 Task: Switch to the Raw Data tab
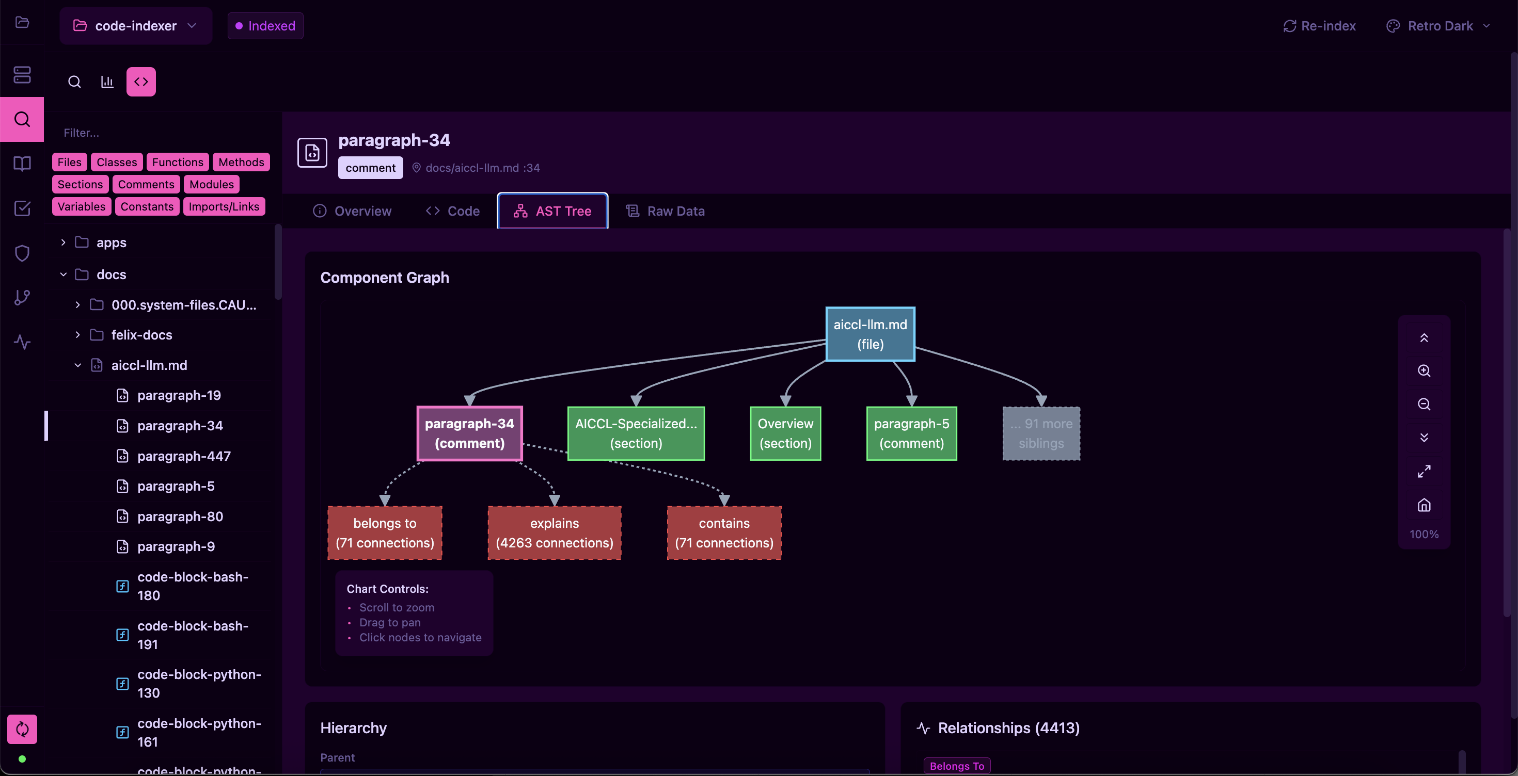click(665, 211)
